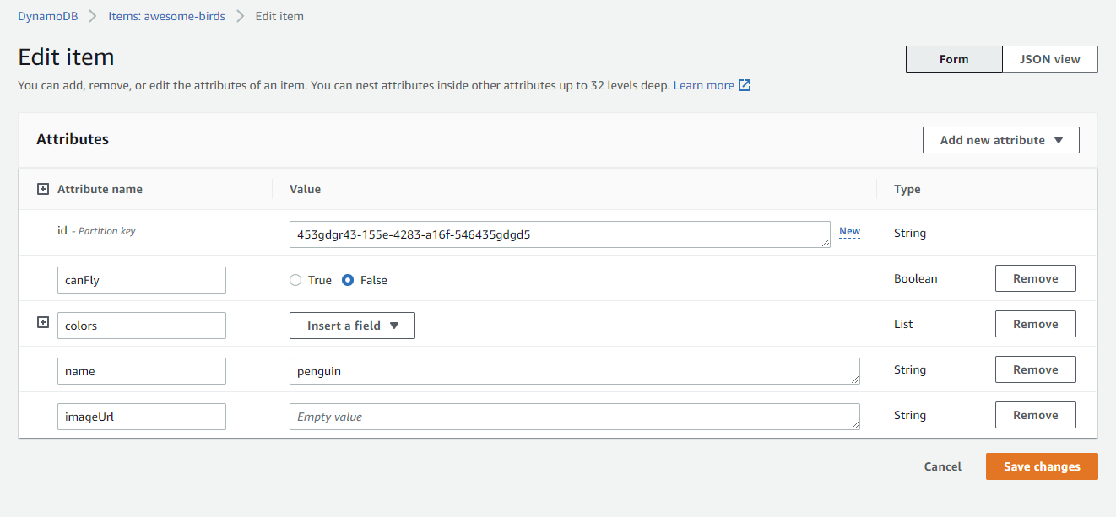Remove the colors attribute
Viewport: 1116px width, 517px height.
(1035, 324)
